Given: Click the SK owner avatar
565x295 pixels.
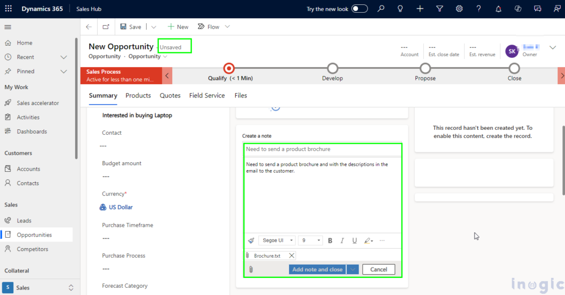Looking at the screenshot, I should point(511,51).
